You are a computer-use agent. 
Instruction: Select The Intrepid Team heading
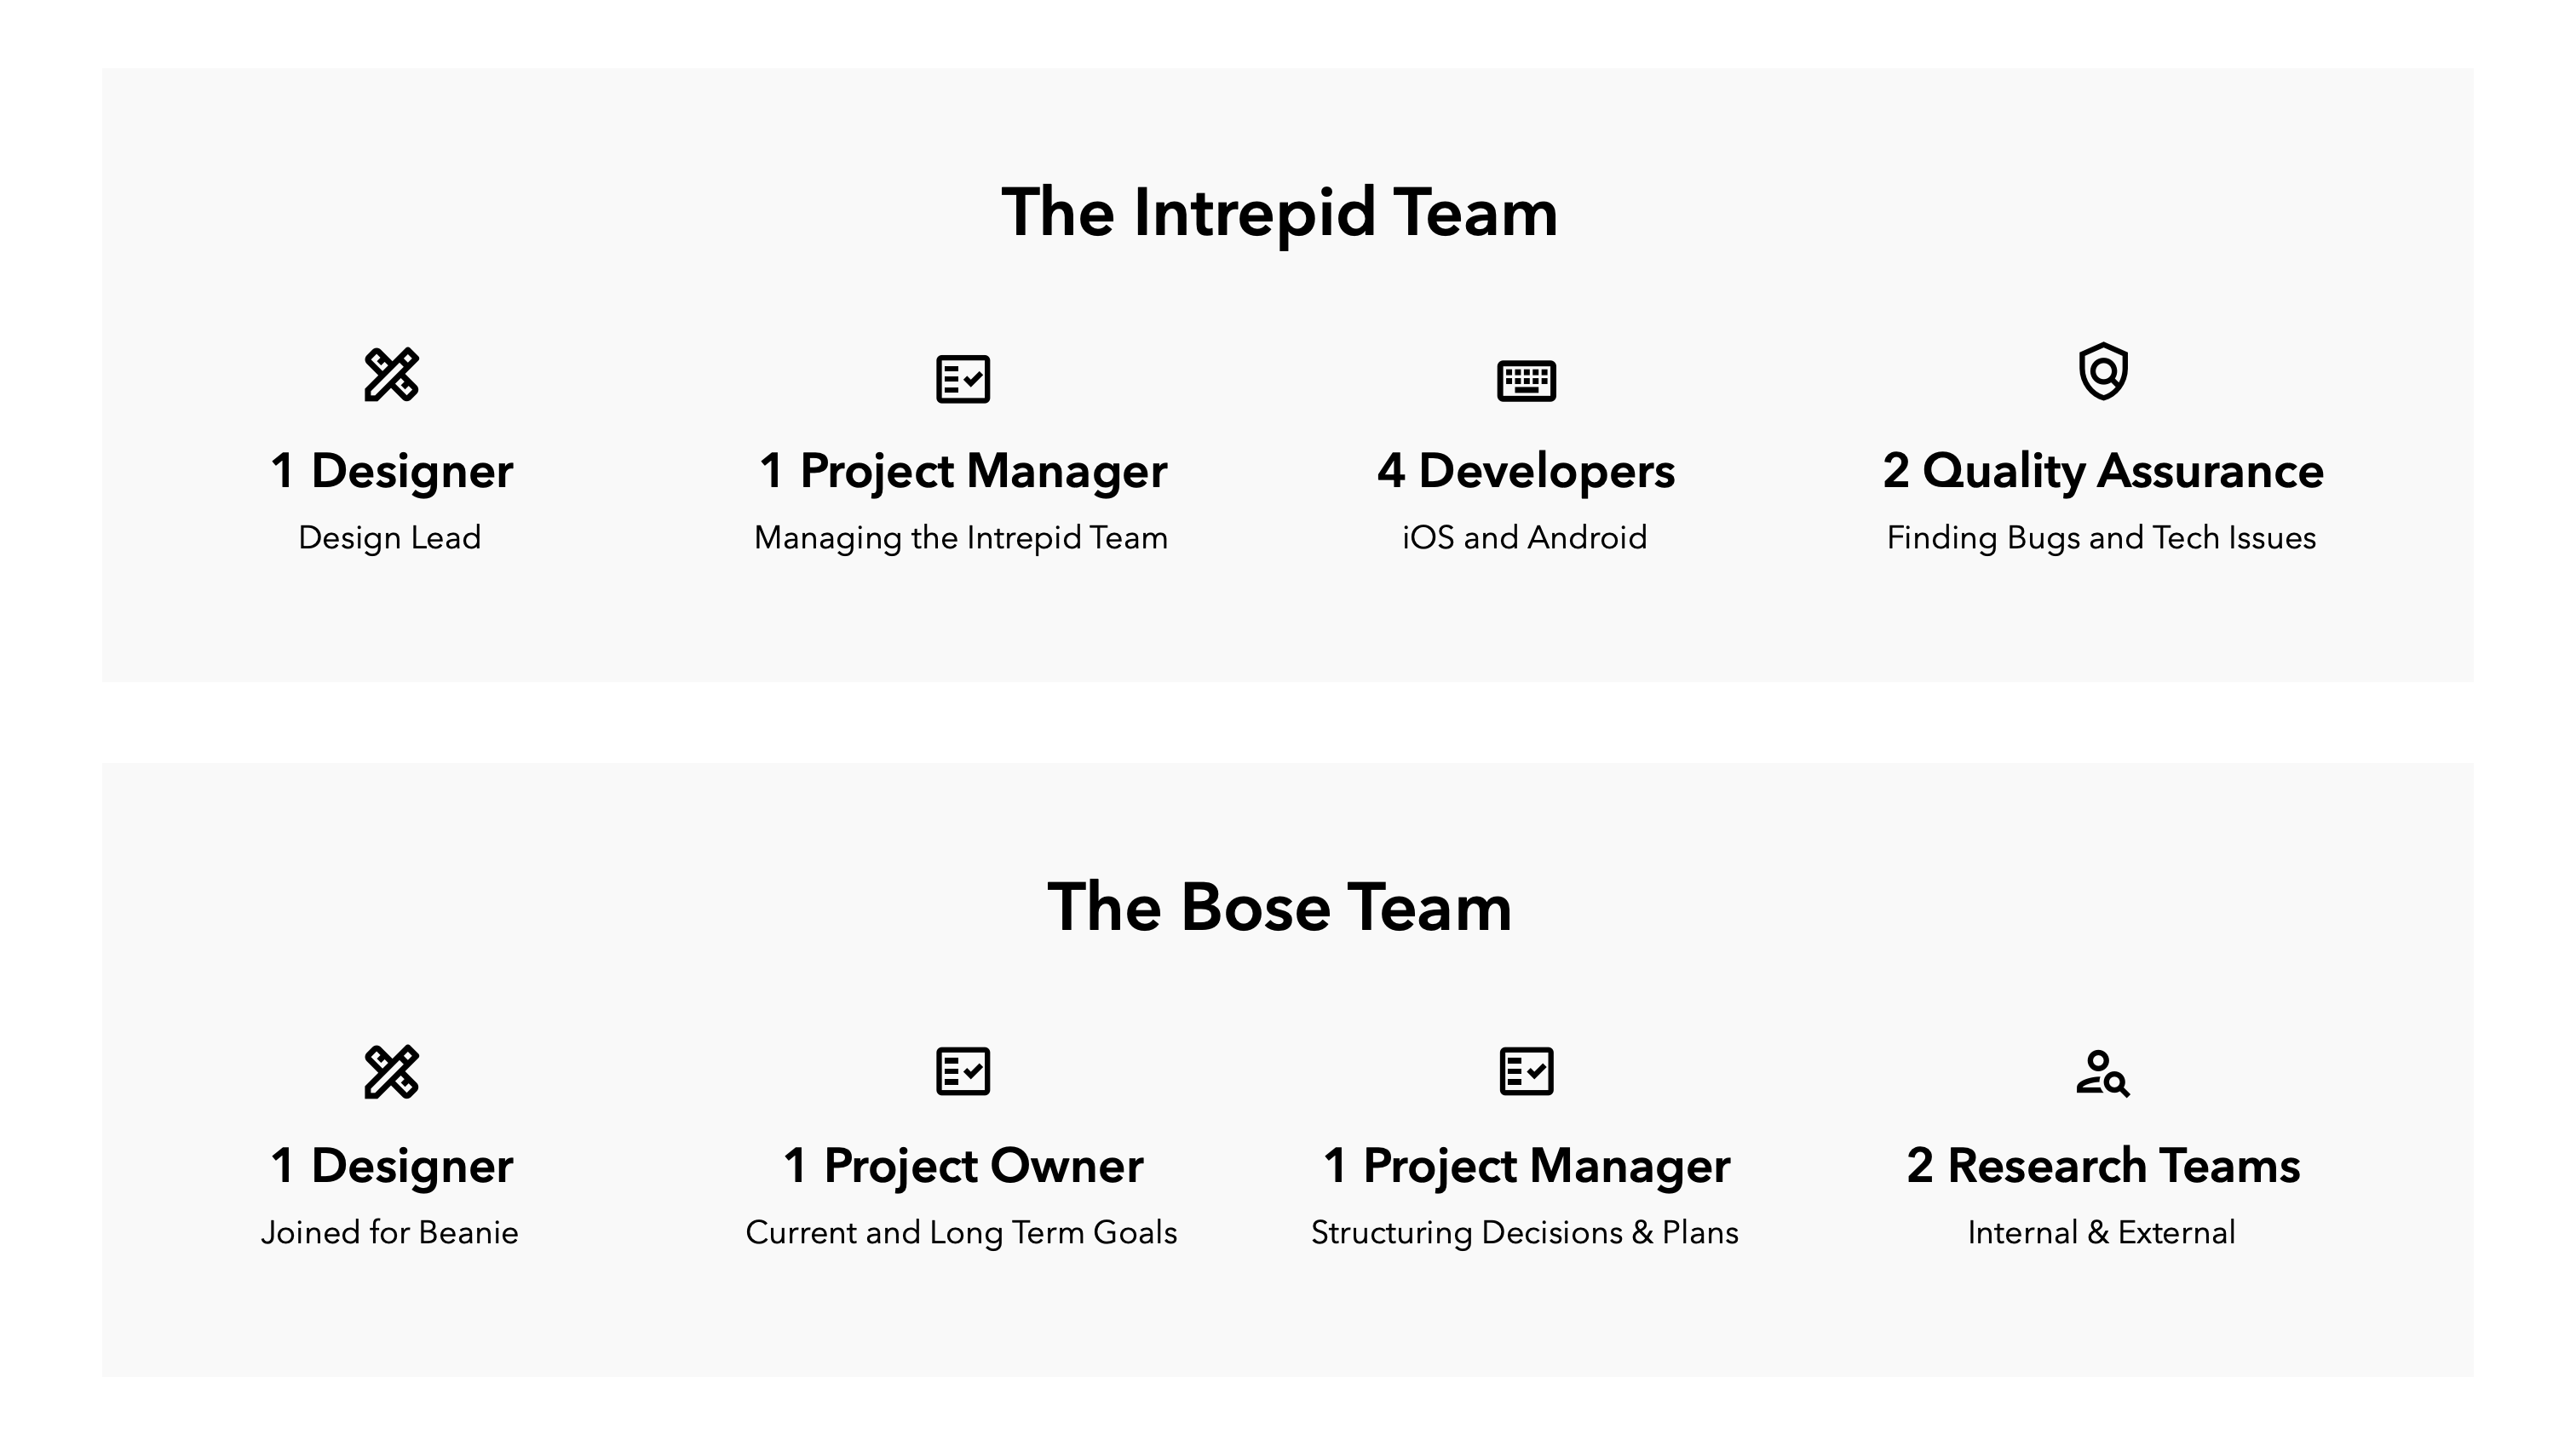(x=1279, y=213)
